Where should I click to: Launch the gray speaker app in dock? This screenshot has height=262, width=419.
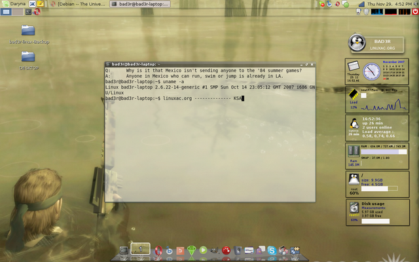[237, 250]
